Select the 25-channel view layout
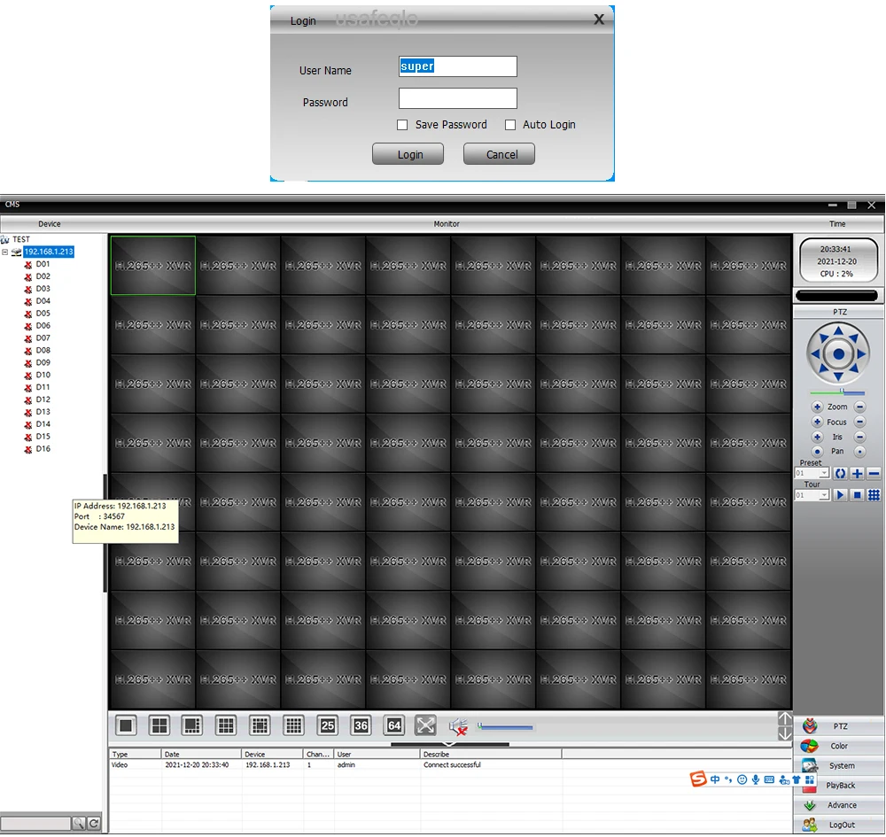Screen dimensions: 886x837 coord(327,725)
